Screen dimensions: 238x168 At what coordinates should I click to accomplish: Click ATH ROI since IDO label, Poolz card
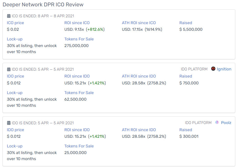click(x=139, y=130)
